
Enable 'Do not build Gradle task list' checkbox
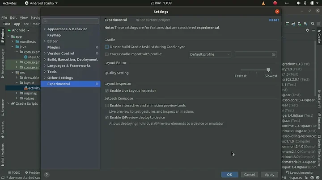[x=107, y=47]
